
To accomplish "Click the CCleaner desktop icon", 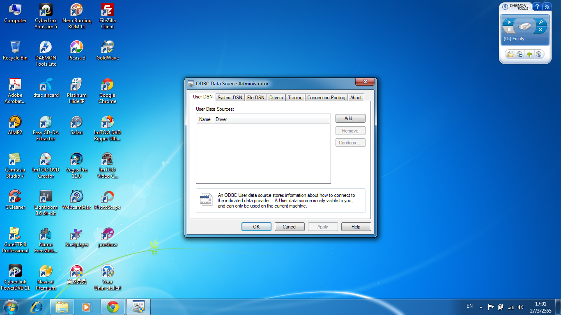I will point(15,200).
